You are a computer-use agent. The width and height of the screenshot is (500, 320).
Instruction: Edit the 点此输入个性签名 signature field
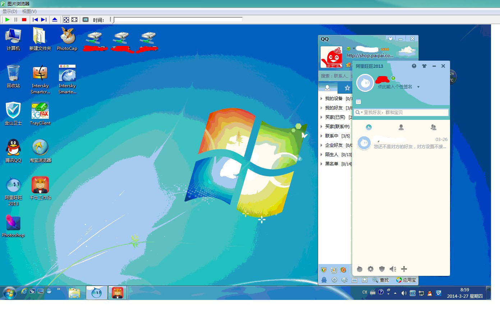[x=395, y=87]
